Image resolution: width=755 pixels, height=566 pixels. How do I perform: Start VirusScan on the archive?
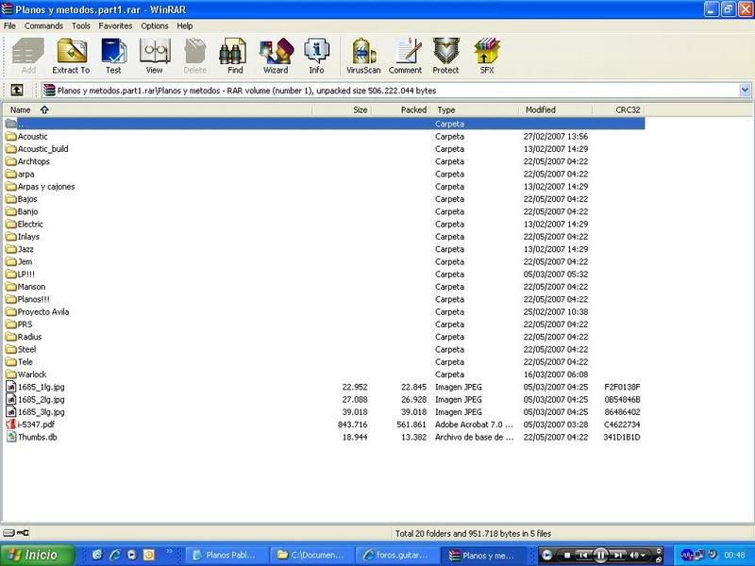(363, 56)
